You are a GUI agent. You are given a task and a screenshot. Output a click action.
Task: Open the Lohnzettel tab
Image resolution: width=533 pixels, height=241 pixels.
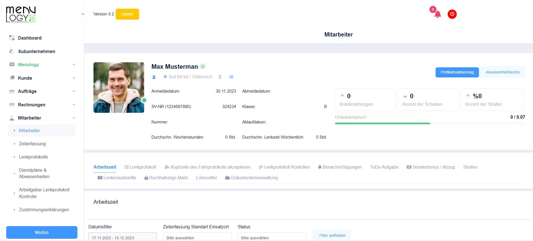(x=206, y=178)
